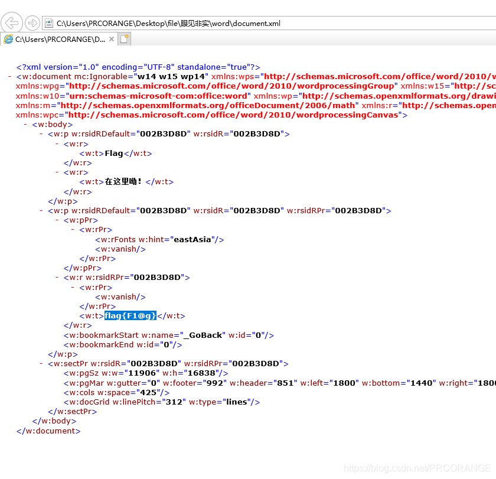Collapse the second w:p node with rsidRPr

point(41,210)
